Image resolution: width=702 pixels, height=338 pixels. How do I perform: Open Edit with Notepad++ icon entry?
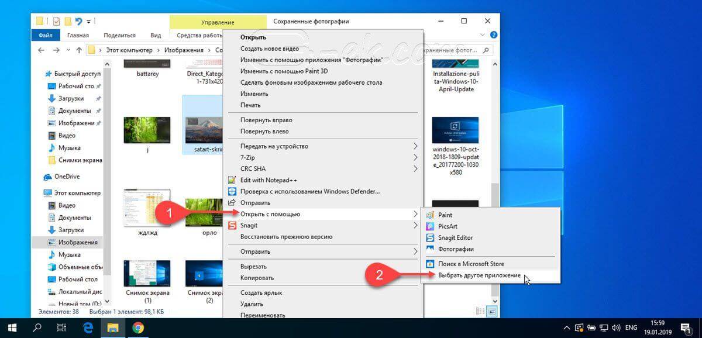(x=231, y=180)
